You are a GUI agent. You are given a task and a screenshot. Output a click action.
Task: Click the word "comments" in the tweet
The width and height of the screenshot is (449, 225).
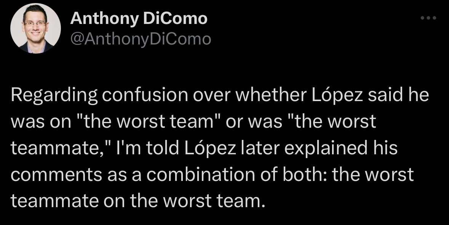point(53,174)
